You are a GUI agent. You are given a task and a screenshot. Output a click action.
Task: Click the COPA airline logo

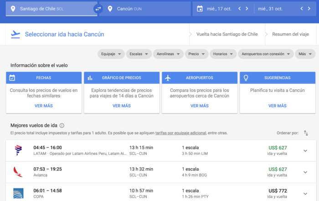18,193
